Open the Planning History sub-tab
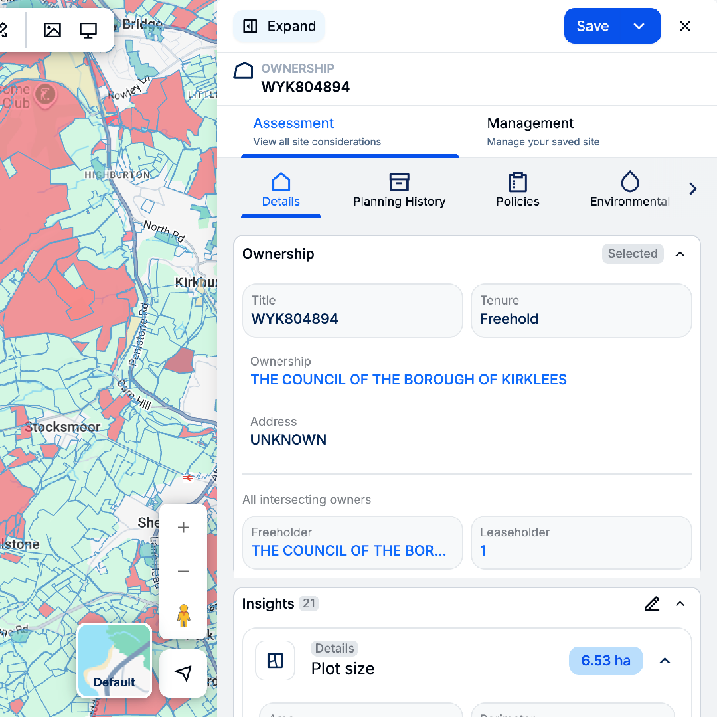Viewport: 717px width, 717px height. [x=399, y=191]
